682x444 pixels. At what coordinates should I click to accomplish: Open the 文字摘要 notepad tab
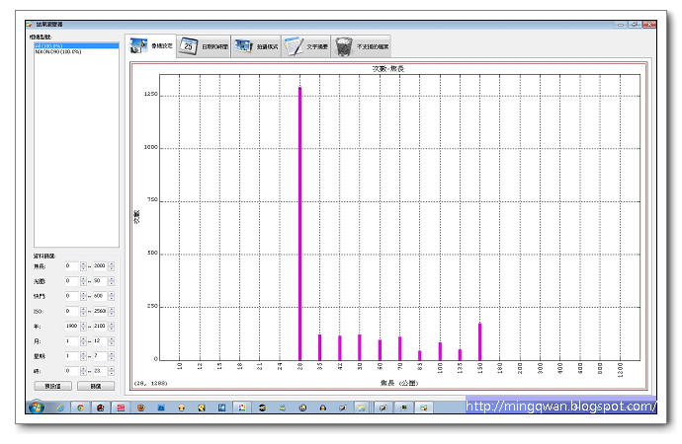306,46
